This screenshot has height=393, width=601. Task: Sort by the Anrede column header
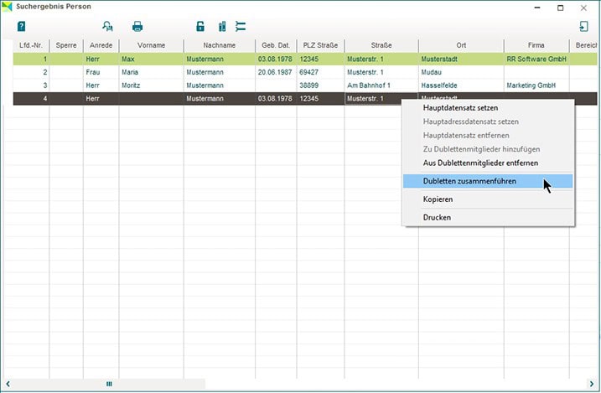[x=101, y=45]
